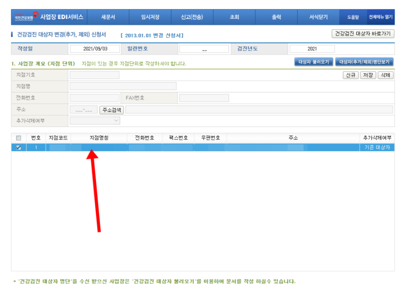Open the 임시저장 menu
Viewport: 407px width, 295px height.
[150, 17]
